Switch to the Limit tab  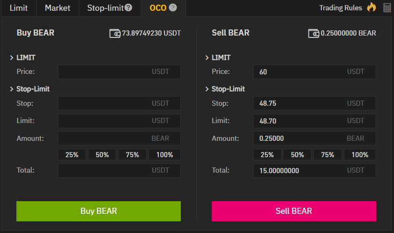pos(19,8)
